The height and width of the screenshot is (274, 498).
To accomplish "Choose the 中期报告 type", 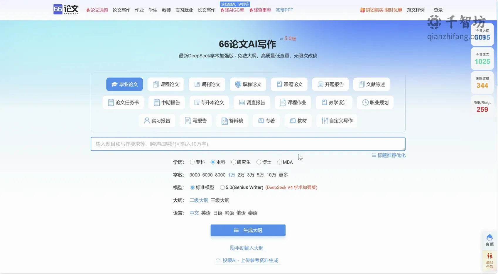I will [167, 103].
